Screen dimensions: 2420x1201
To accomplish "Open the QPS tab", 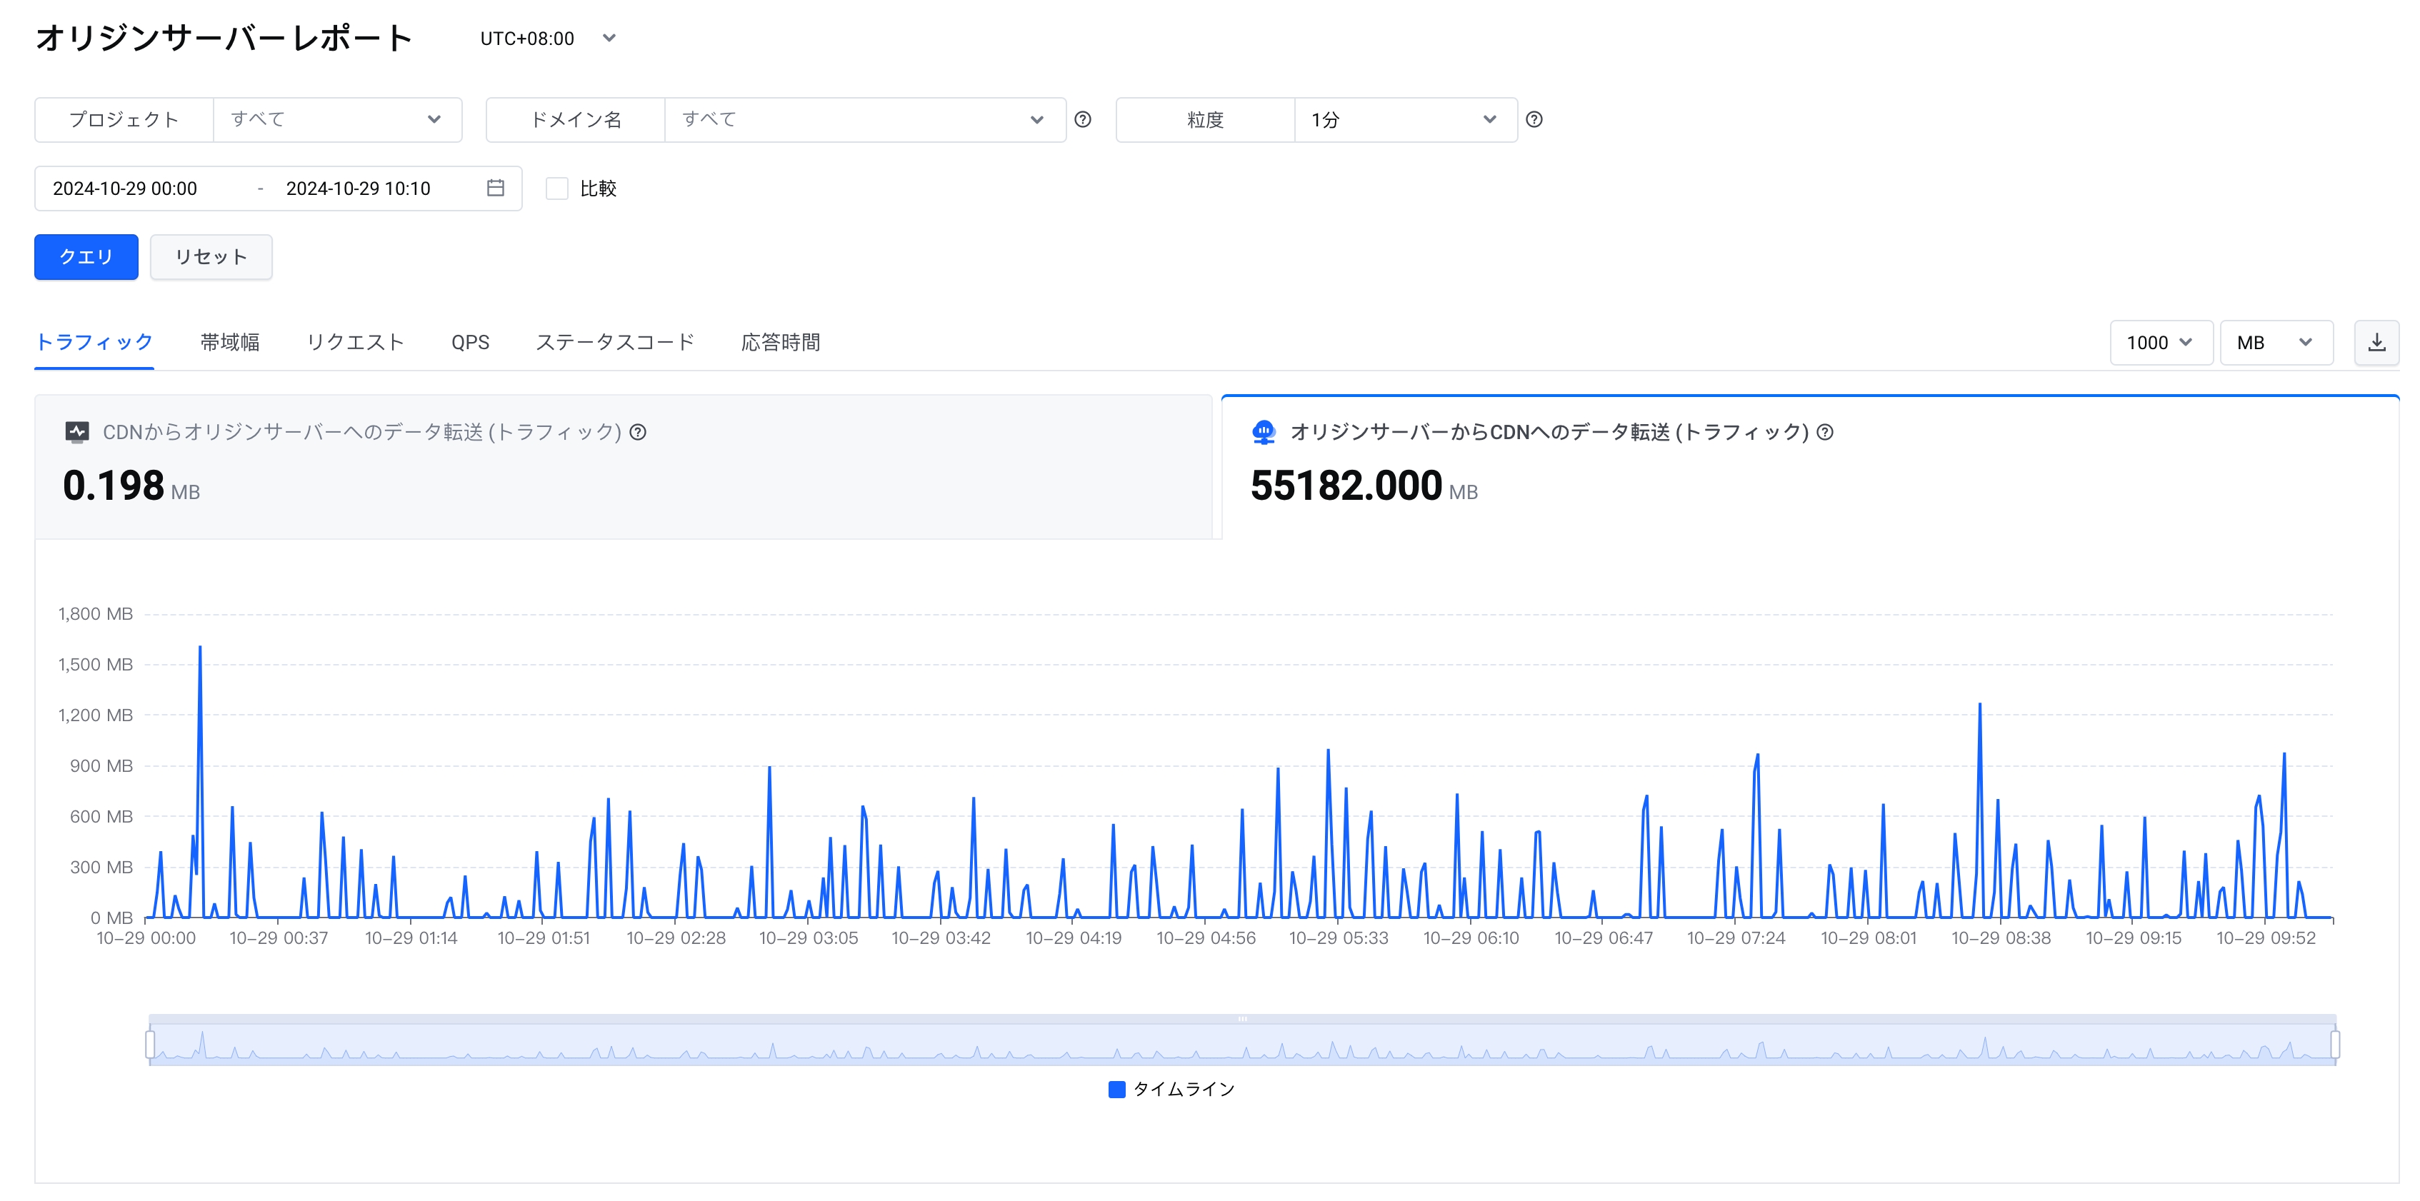I will coord(470,342).
